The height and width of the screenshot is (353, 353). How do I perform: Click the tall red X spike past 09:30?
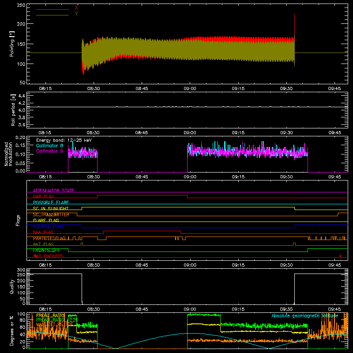point(294,24)
